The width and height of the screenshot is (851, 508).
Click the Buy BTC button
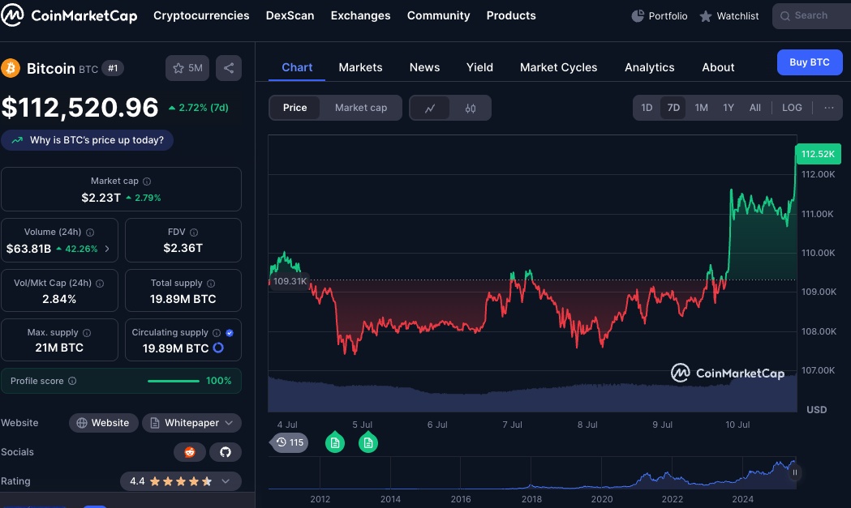(x=809, y=62)
